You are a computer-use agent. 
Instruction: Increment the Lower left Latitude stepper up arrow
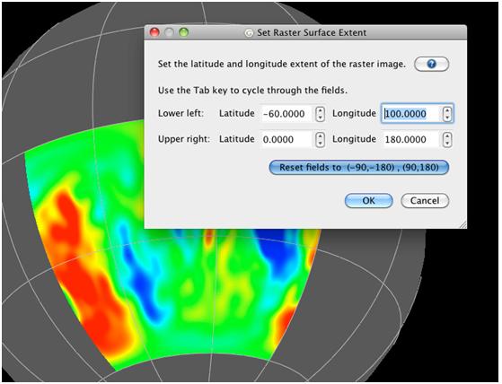click(320, 110)
